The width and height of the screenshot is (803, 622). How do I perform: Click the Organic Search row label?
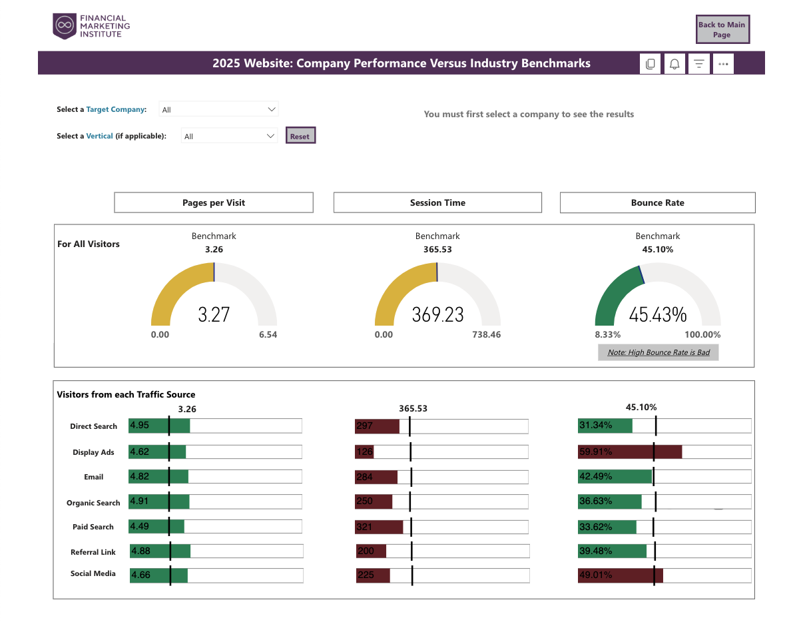[93, 503]
